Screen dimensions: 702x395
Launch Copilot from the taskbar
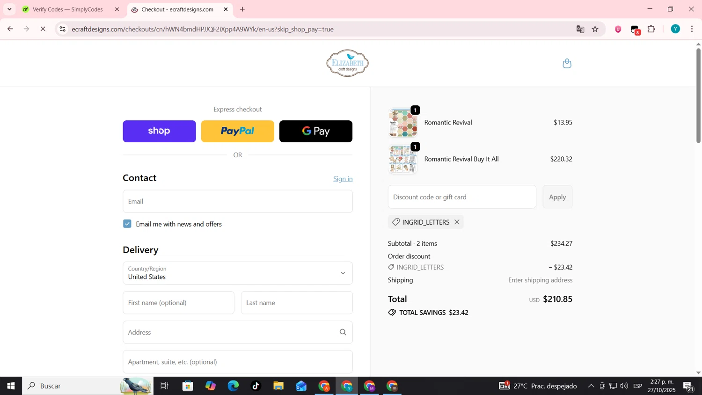click(x=211, y=386)
